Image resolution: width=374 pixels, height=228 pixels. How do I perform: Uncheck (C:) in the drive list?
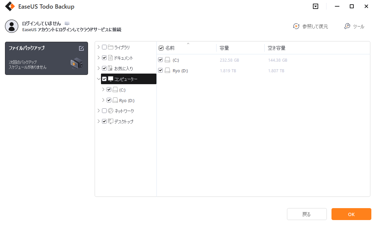[160, 59]
